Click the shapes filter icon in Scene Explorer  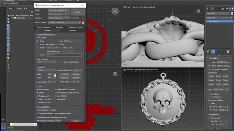(8, 19)
